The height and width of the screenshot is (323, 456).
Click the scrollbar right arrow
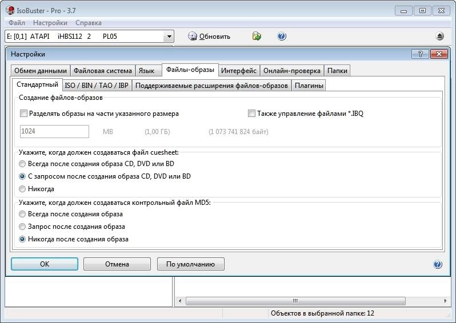(x=445, y=301)
